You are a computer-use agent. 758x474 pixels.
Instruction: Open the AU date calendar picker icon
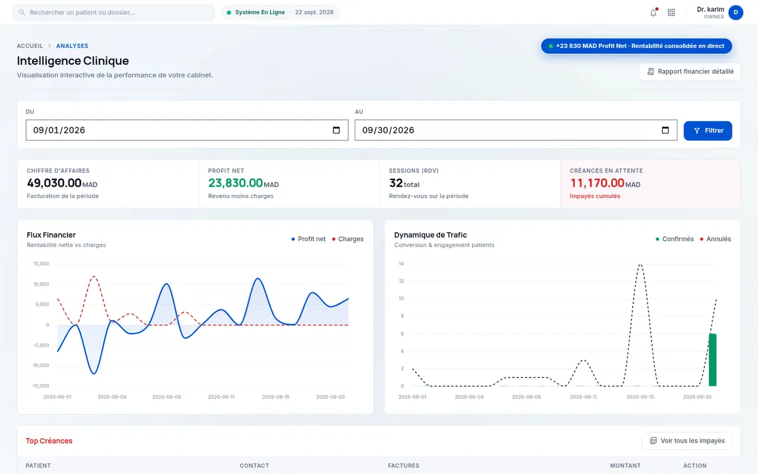point(665,130)
